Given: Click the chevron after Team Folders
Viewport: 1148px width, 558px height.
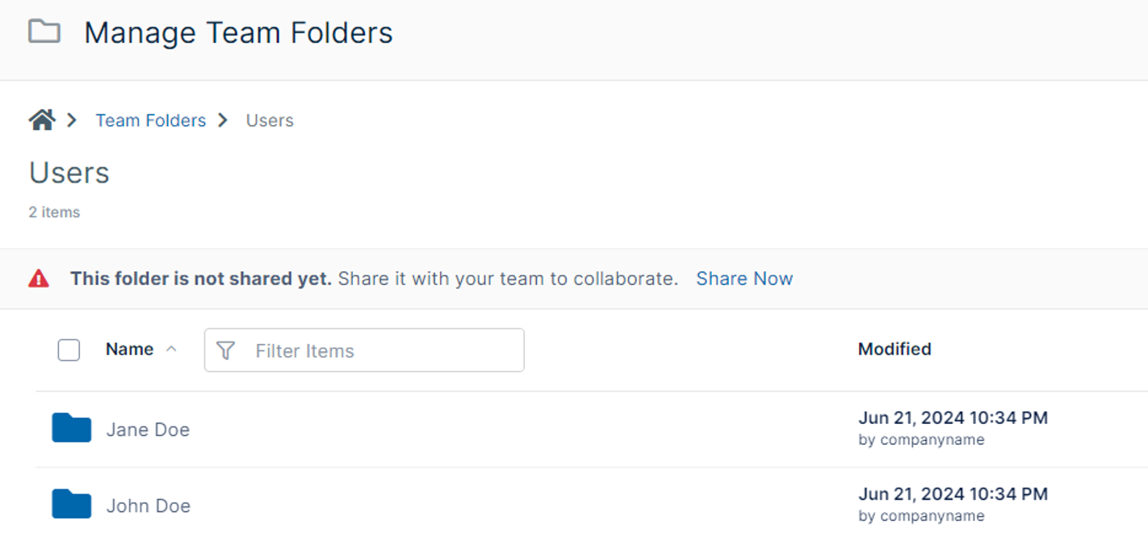Looking at the screenshot, I should [x=223, y=120].
